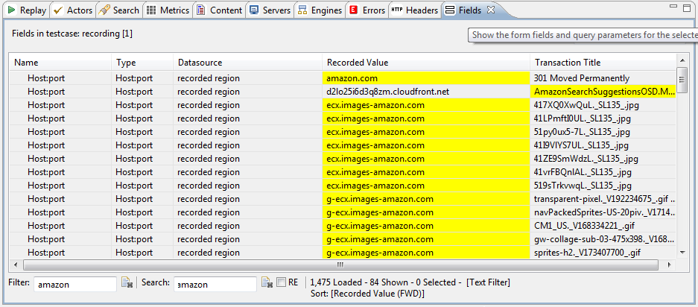Click the Fields tab icon
Image resolution: width=698 pixels, height=307 pixels.
tap(450, 10)
